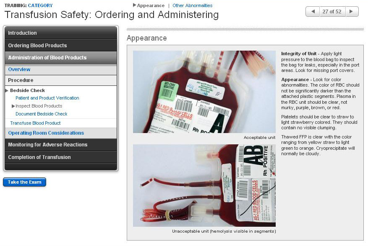Go to the previous page arrow

click(x=313, y=11)
